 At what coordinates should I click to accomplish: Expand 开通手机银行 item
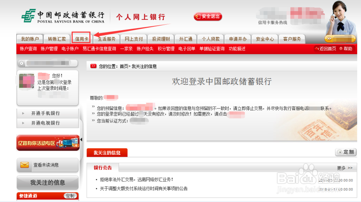tap(48, 113)
